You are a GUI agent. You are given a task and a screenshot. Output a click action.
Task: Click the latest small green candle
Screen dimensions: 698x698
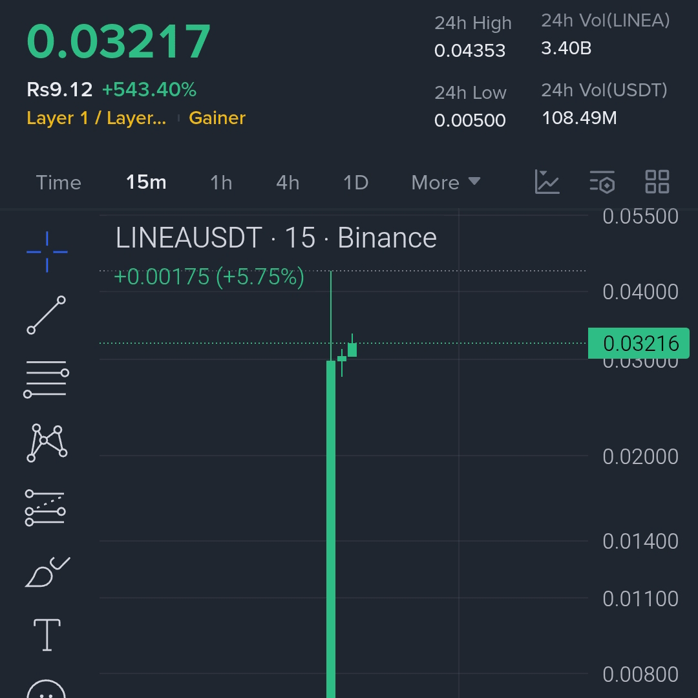pyautogui.click(x=352, y=350)
